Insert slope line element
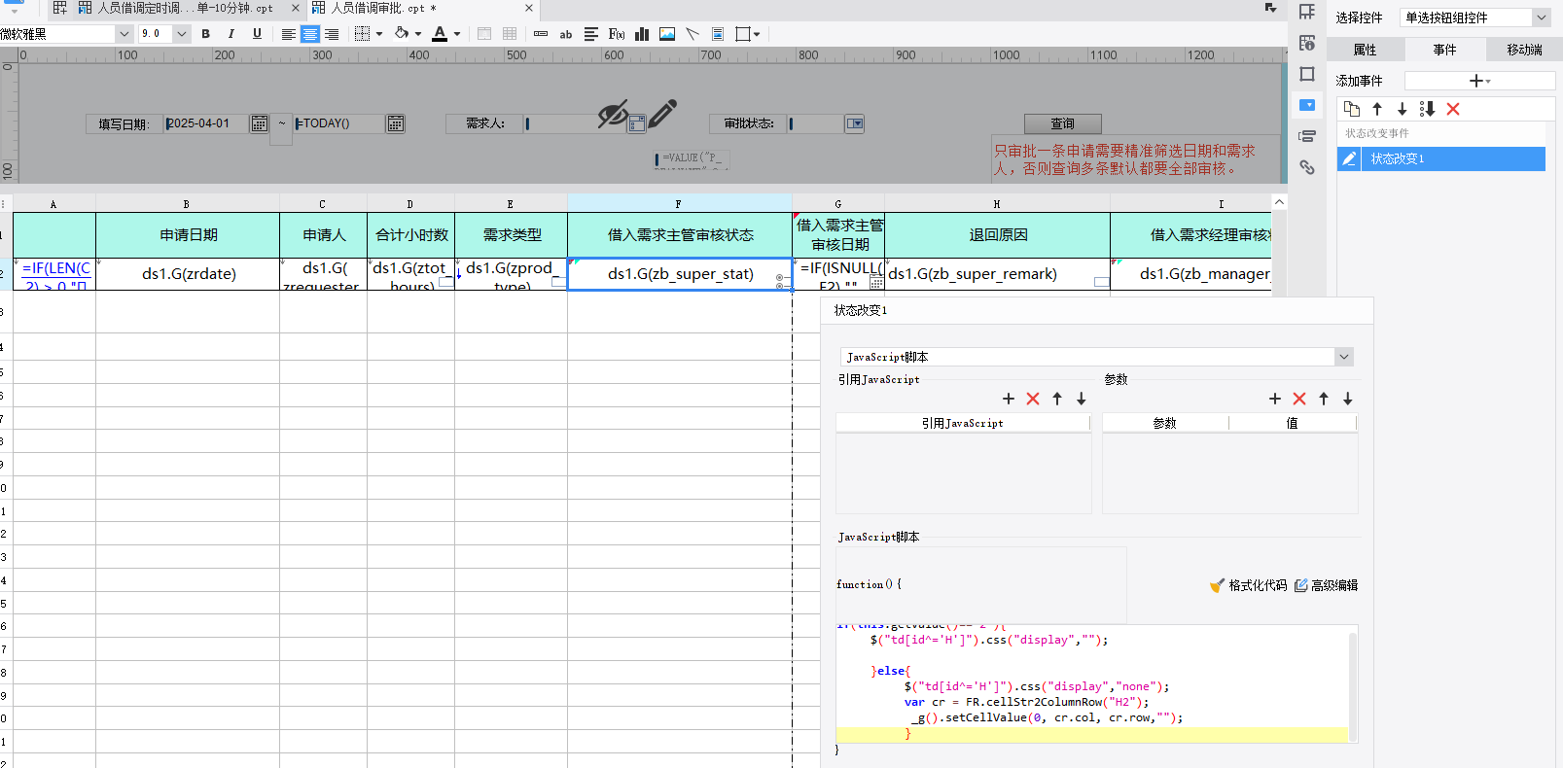 tap(693, 34)
